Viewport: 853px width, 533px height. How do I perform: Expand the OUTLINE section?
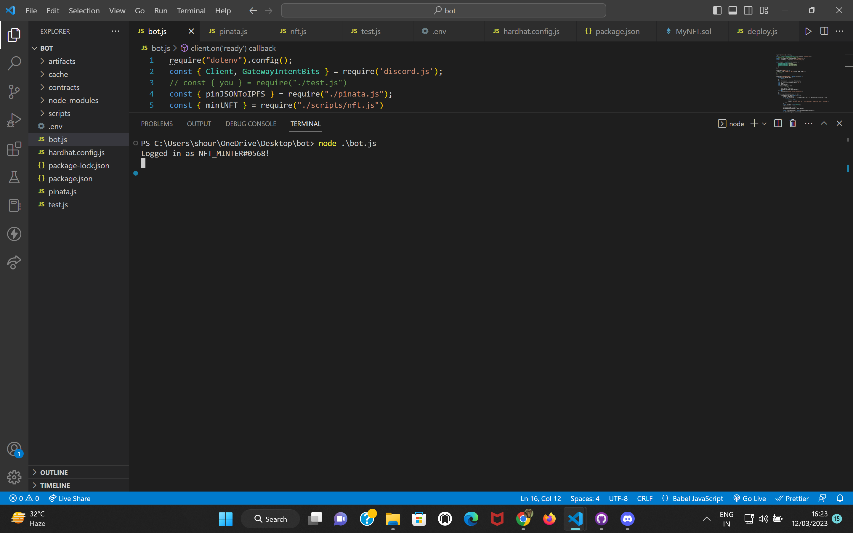54,472
